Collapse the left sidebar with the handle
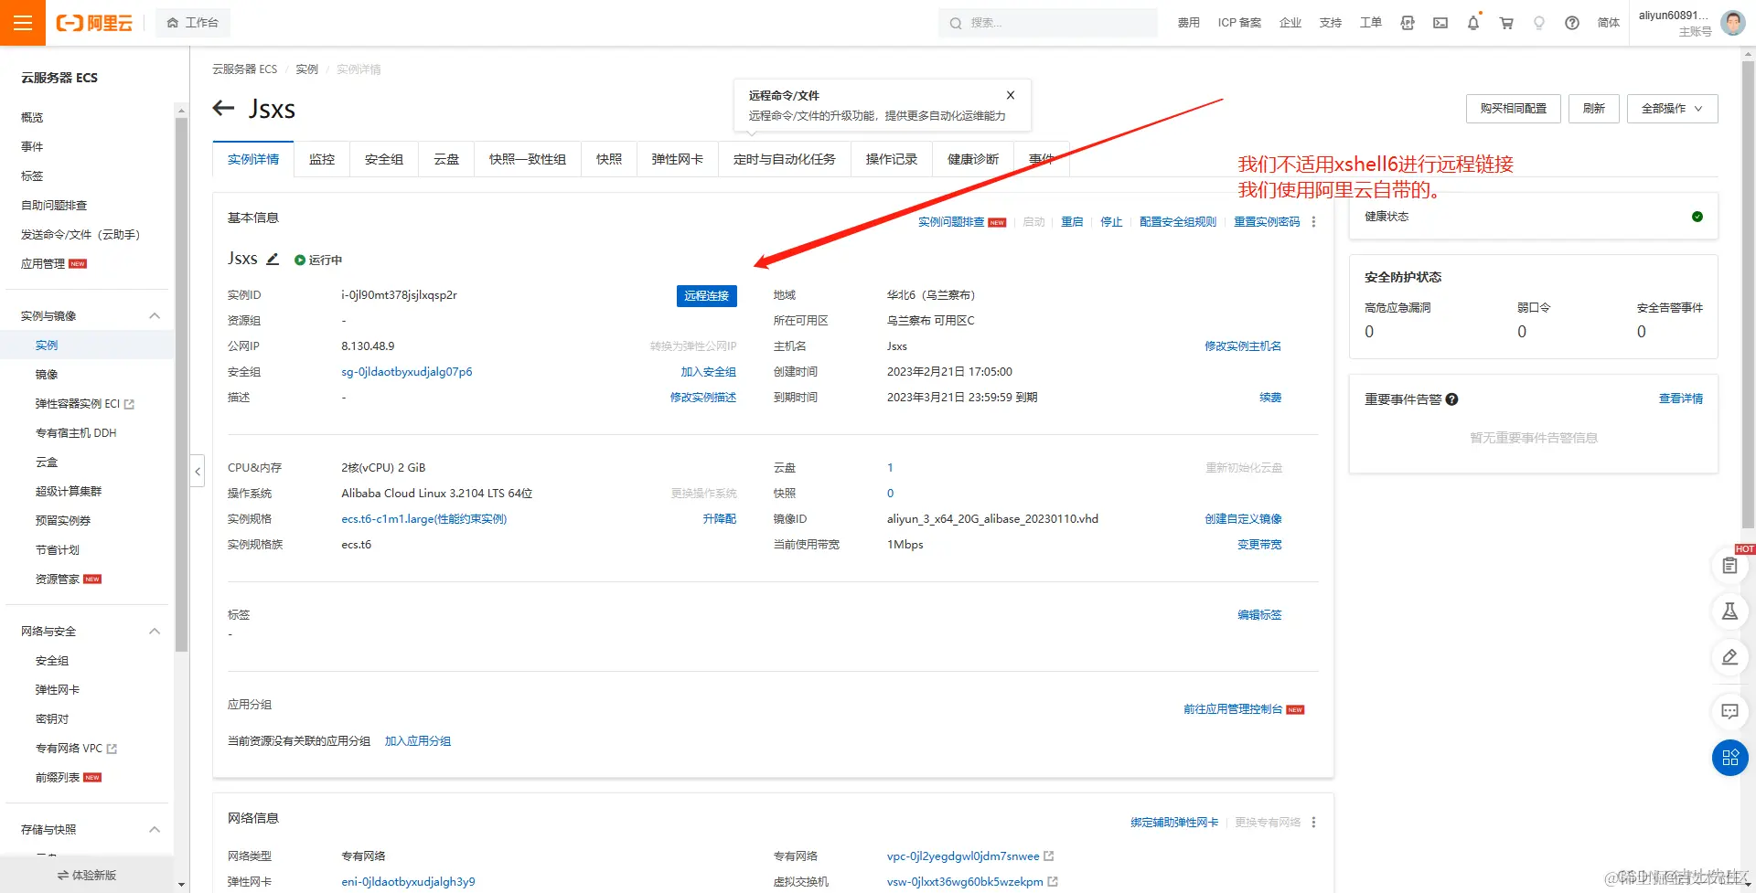 [198, 472]
